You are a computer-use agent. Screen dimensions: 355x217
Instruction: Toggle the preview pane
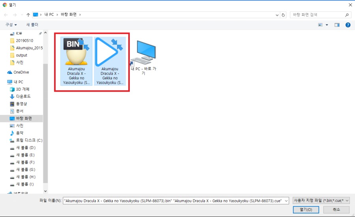(337, 25)
